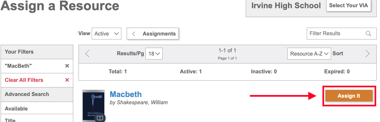Click the Your Filters panel header
Viewport: 380px width, 122px height.
coord(37,52)
